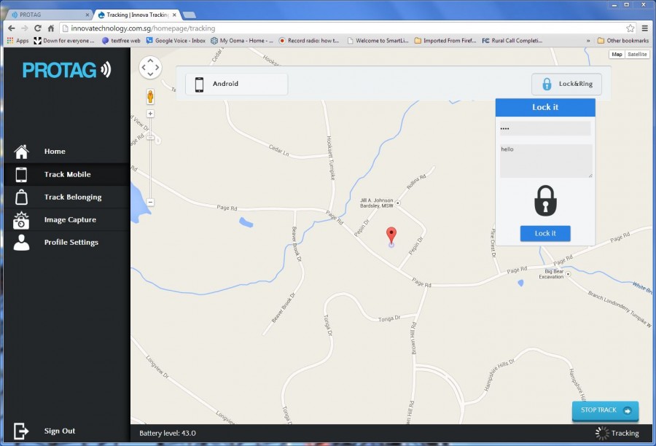The image size is (656, 446).
Task: Click the Image Capture camera icon
Action: [x=21, y=219]
